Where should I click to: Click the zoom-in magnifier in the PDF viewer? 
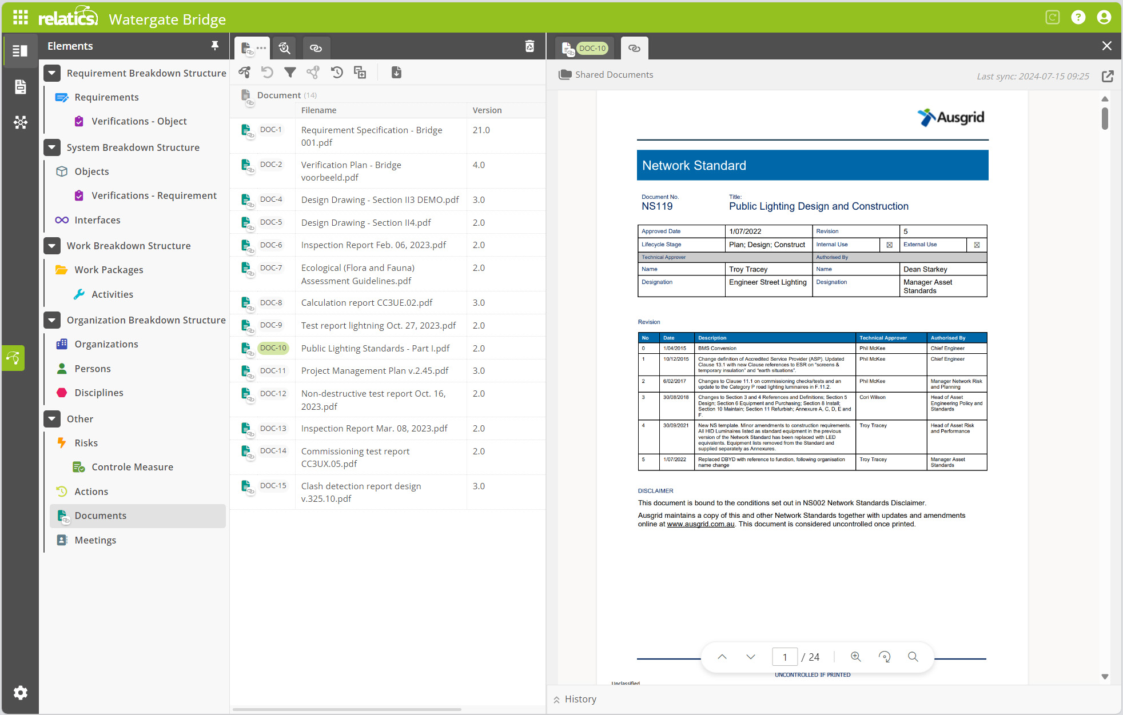(856, 657)
